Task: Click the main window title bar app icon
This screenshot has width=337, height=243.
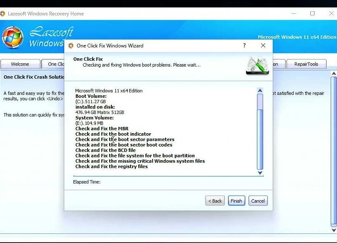Action: [x=3, y=14]
